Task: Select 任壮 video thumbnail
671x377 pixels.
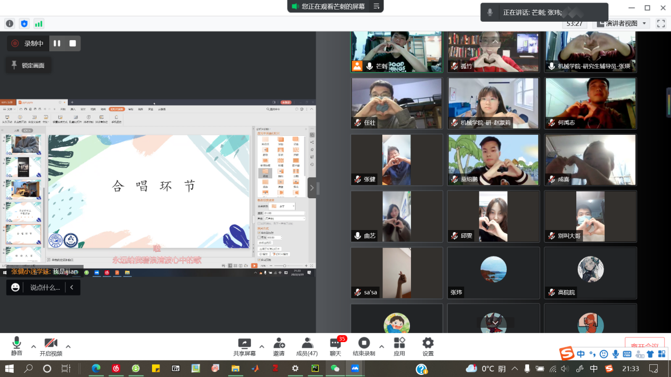Action: tap(397, 103)
